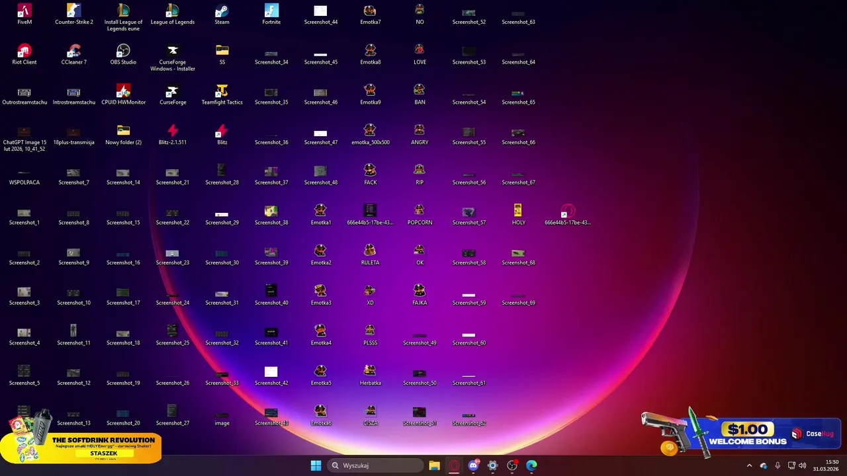847x476 pixels.
Task: Open Microsoft Edge from the taskbar
Action: (x=531, y=465)
